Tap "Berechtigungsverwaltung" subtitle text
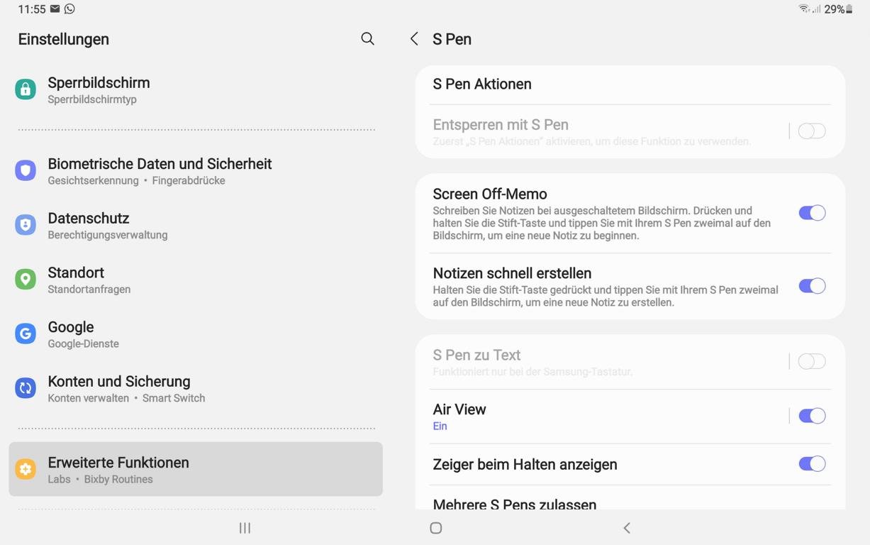The image size is (870, 545). (108, 236)
